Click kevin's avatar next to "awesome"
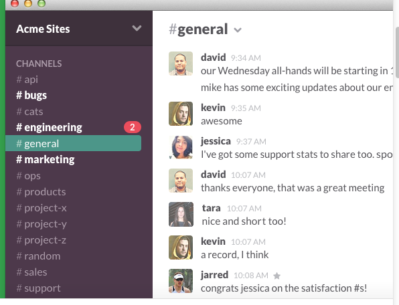399x305 pixels. [x=181, y=114]
